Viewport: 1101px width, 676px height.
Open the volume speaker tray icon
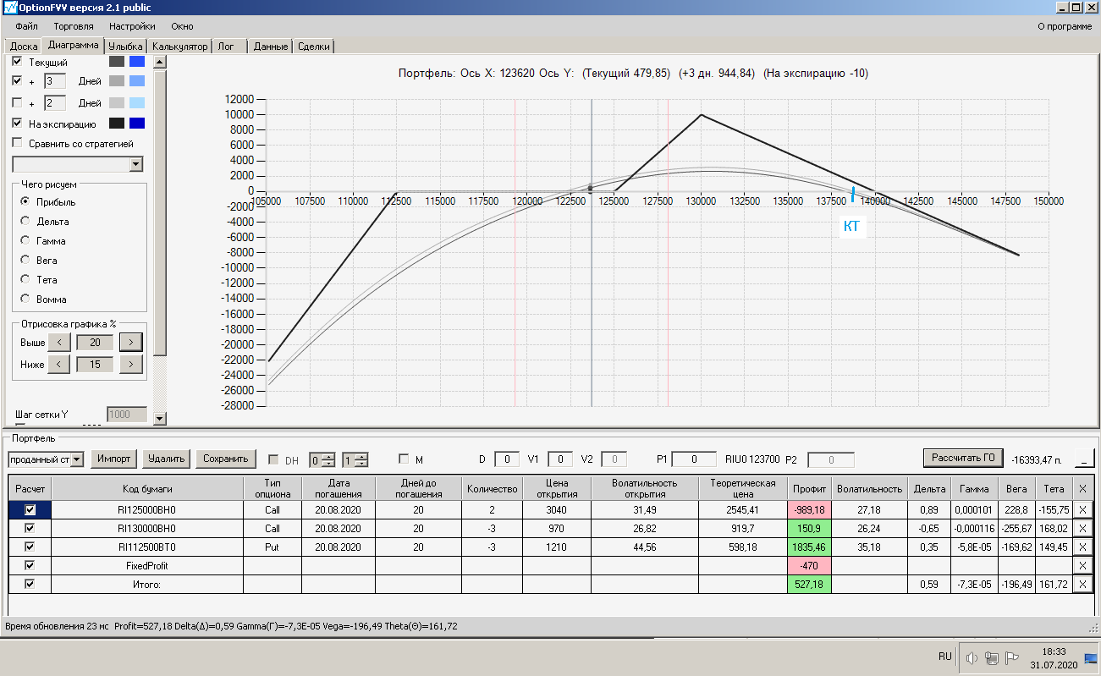[972, 657]
